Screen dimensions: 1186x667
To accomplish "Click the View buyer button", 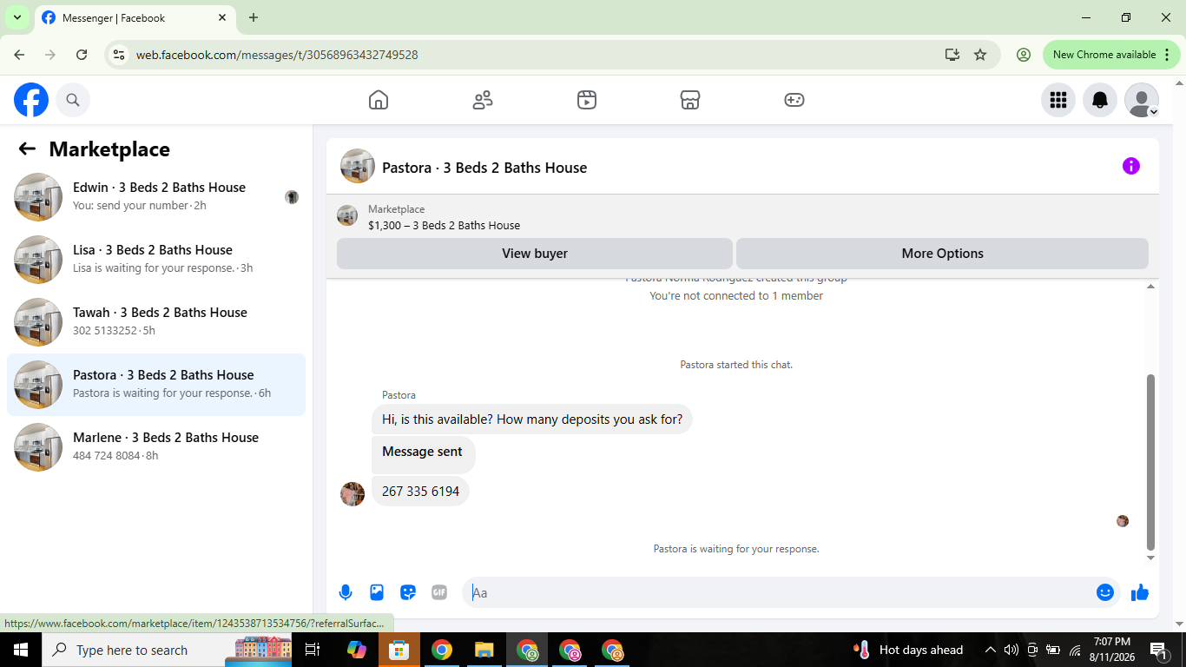I will pos(535,254).
